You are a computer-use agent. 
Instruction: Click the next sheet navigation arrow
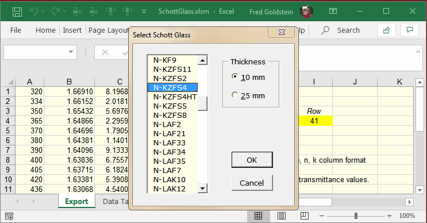coord(33,202)
